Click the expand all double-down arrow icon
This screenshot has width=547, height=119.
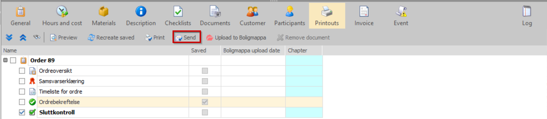pos(9,38)
